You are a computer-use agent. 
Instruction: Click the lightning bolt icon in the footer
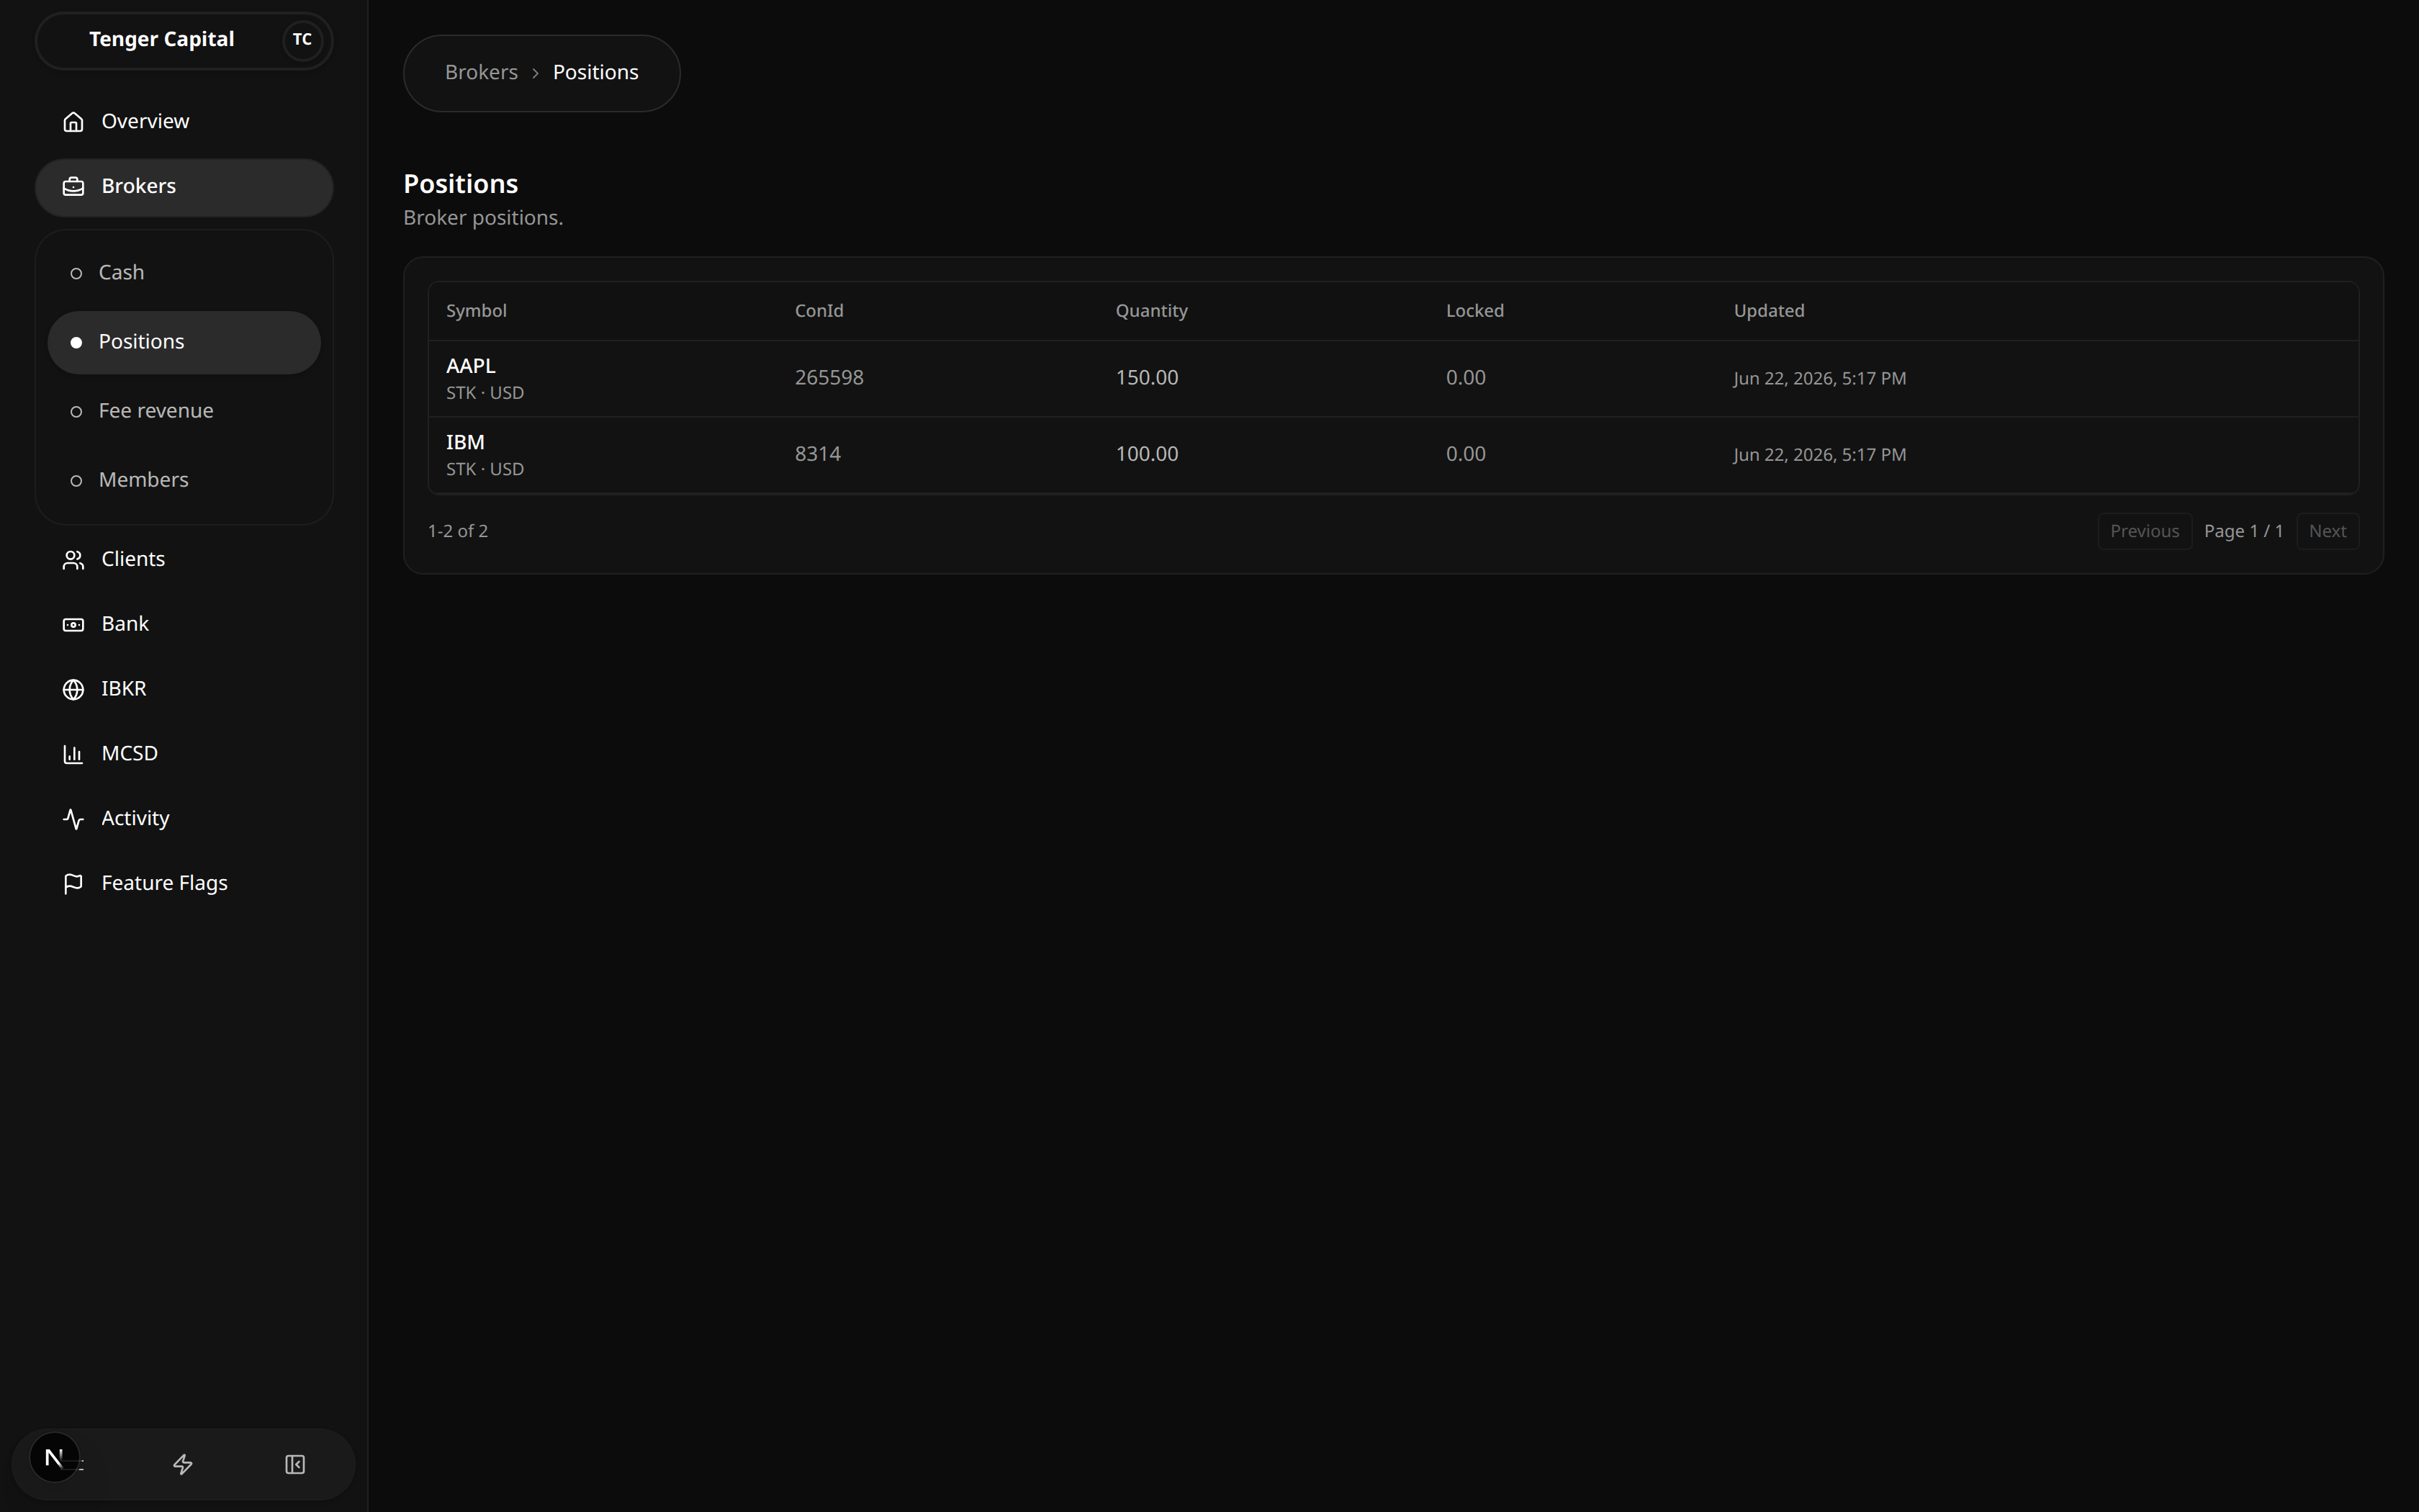183,1465
